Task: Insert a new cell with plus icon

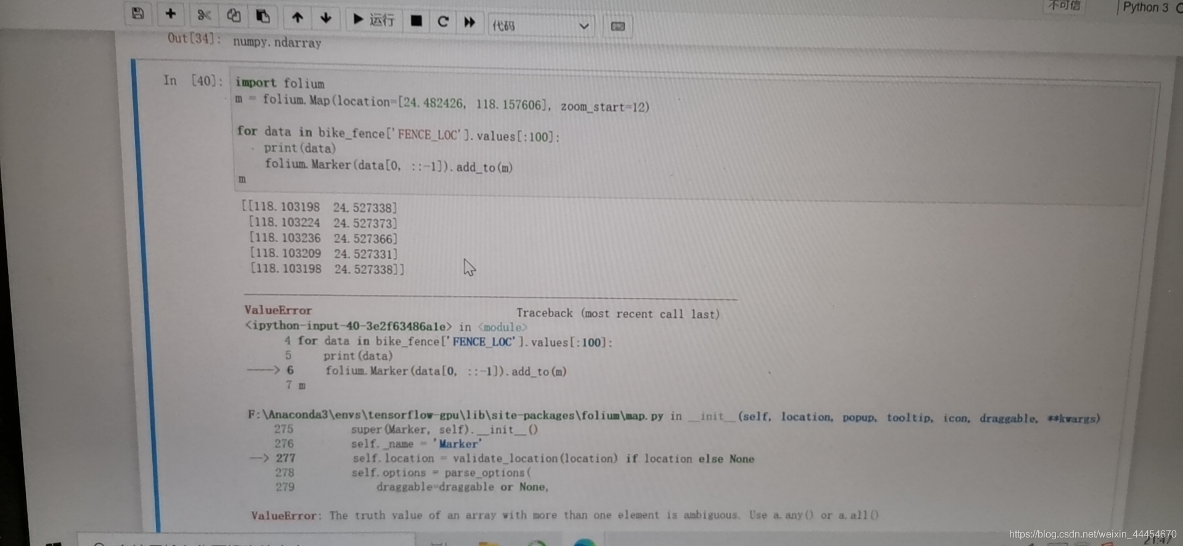Action: pyautogui.click(x=171, y=13)
